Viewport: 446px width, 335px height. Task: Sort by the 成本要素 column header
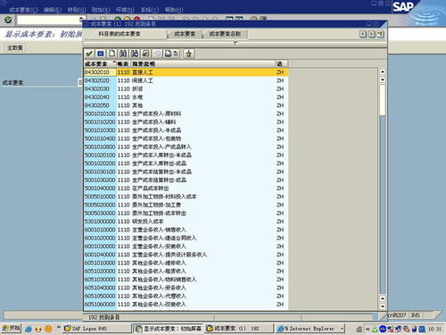pyautogui.click(x=99, y=64)
